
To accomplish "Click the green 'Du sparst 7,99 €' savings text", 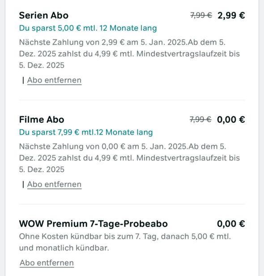I will (x=86, y=132).
